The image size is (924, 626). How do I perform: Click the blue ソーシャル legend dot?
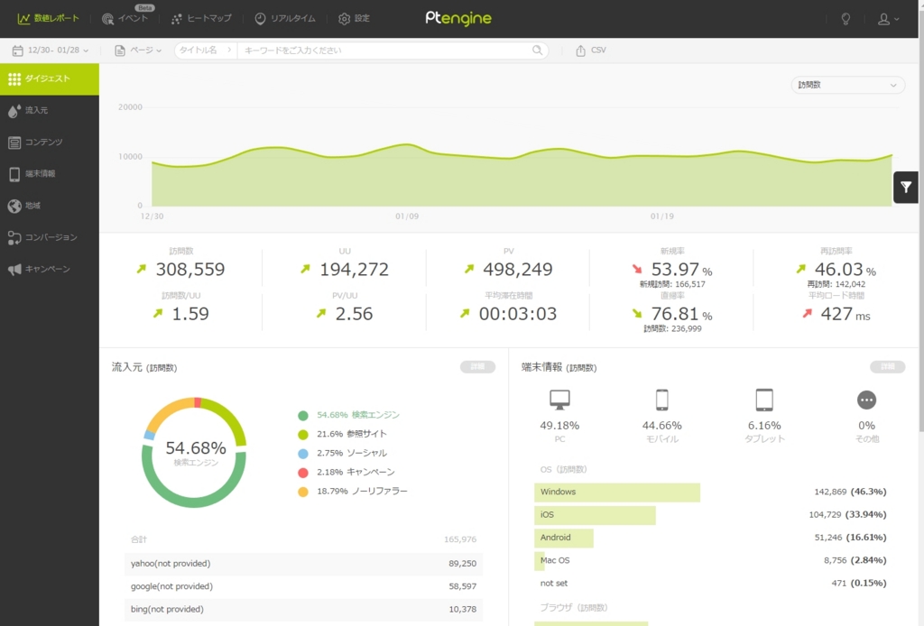303,454
